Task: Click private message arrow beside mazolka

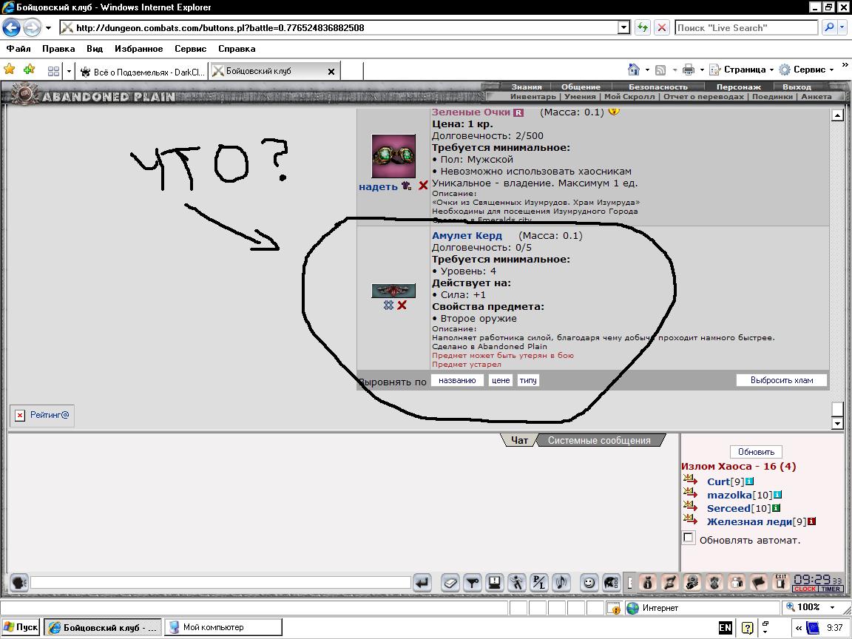Action: point(690,493)
